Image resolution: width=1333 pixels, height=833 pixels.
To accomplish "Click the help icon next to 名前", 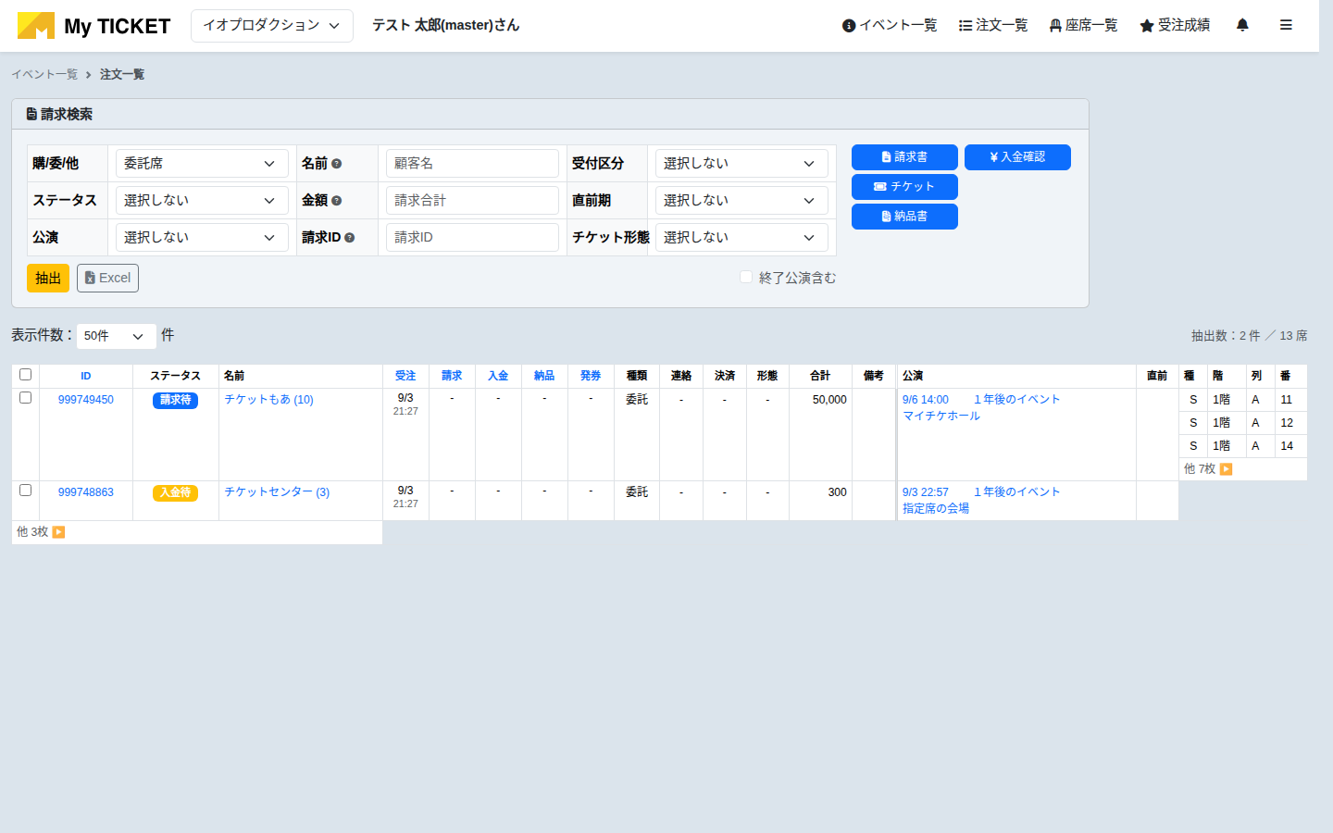I will [x=337, y=164].
